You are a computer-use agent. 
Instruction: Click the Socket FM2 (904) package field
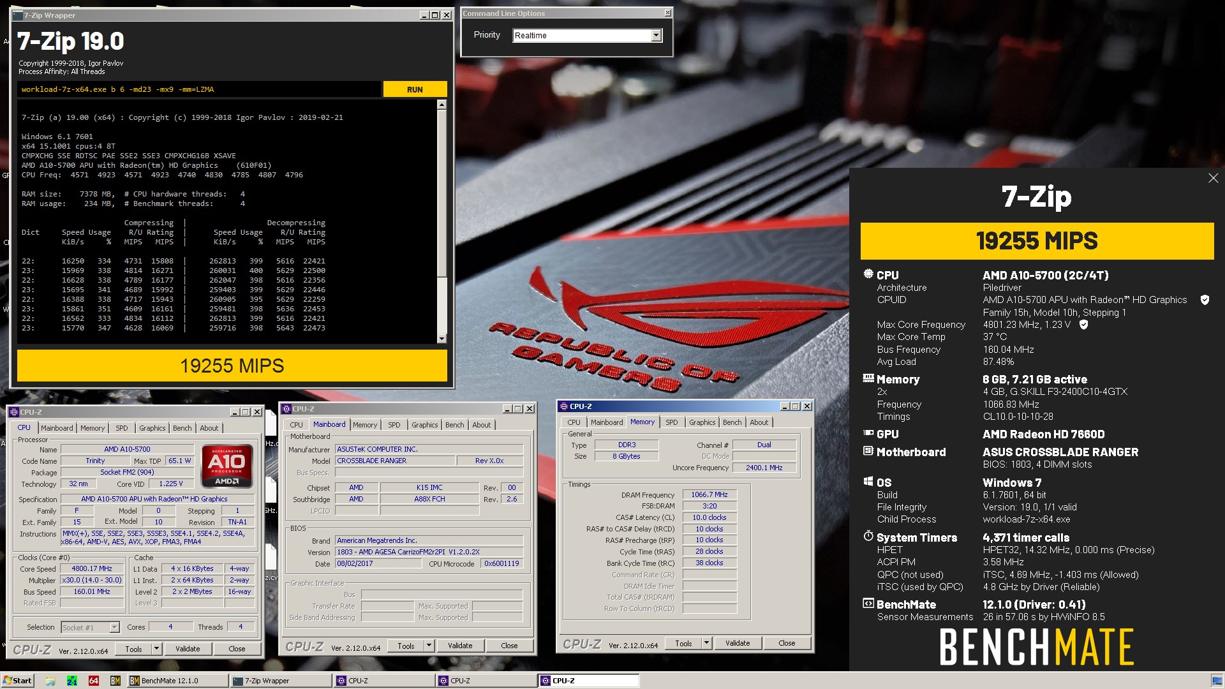click(x=128, y=473)
